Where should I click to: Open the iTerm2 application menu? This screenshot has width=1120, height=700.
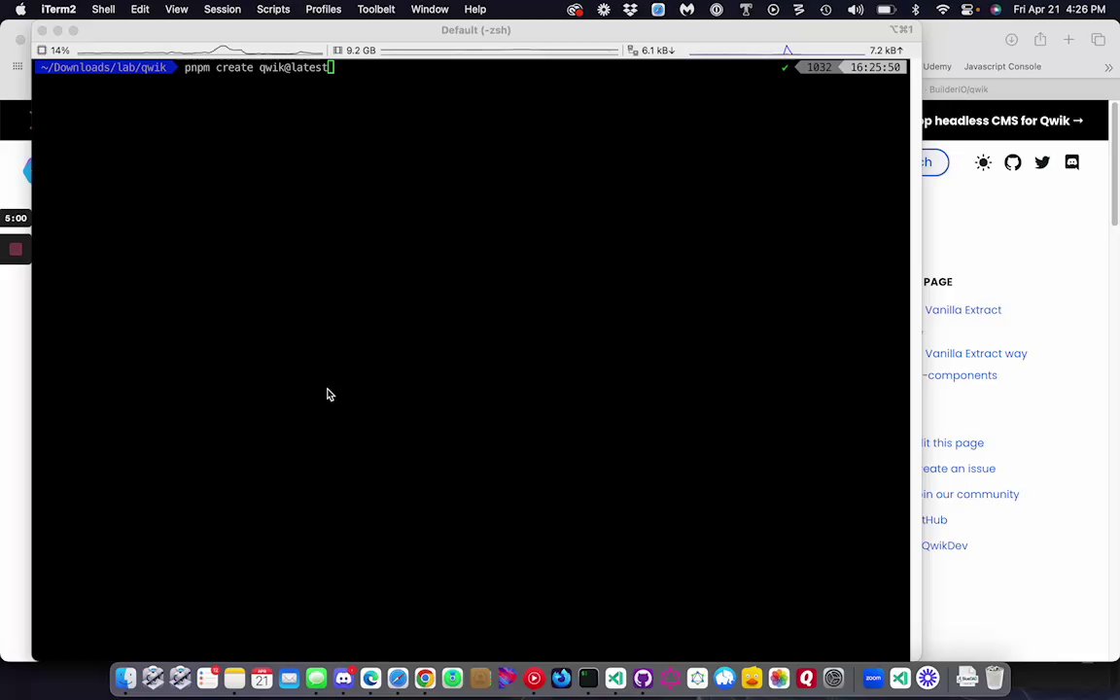(x=58, y=10)
